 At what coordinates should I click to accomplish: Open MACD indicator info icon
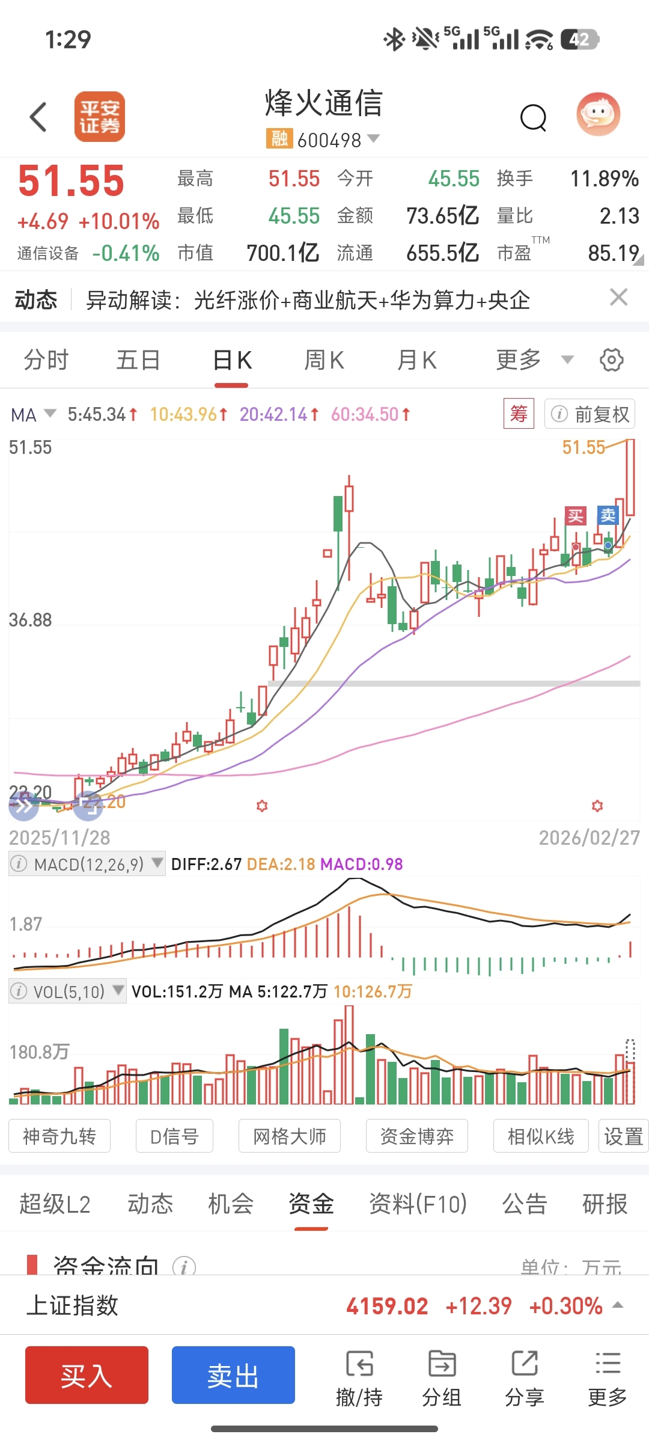click(19, 864)
